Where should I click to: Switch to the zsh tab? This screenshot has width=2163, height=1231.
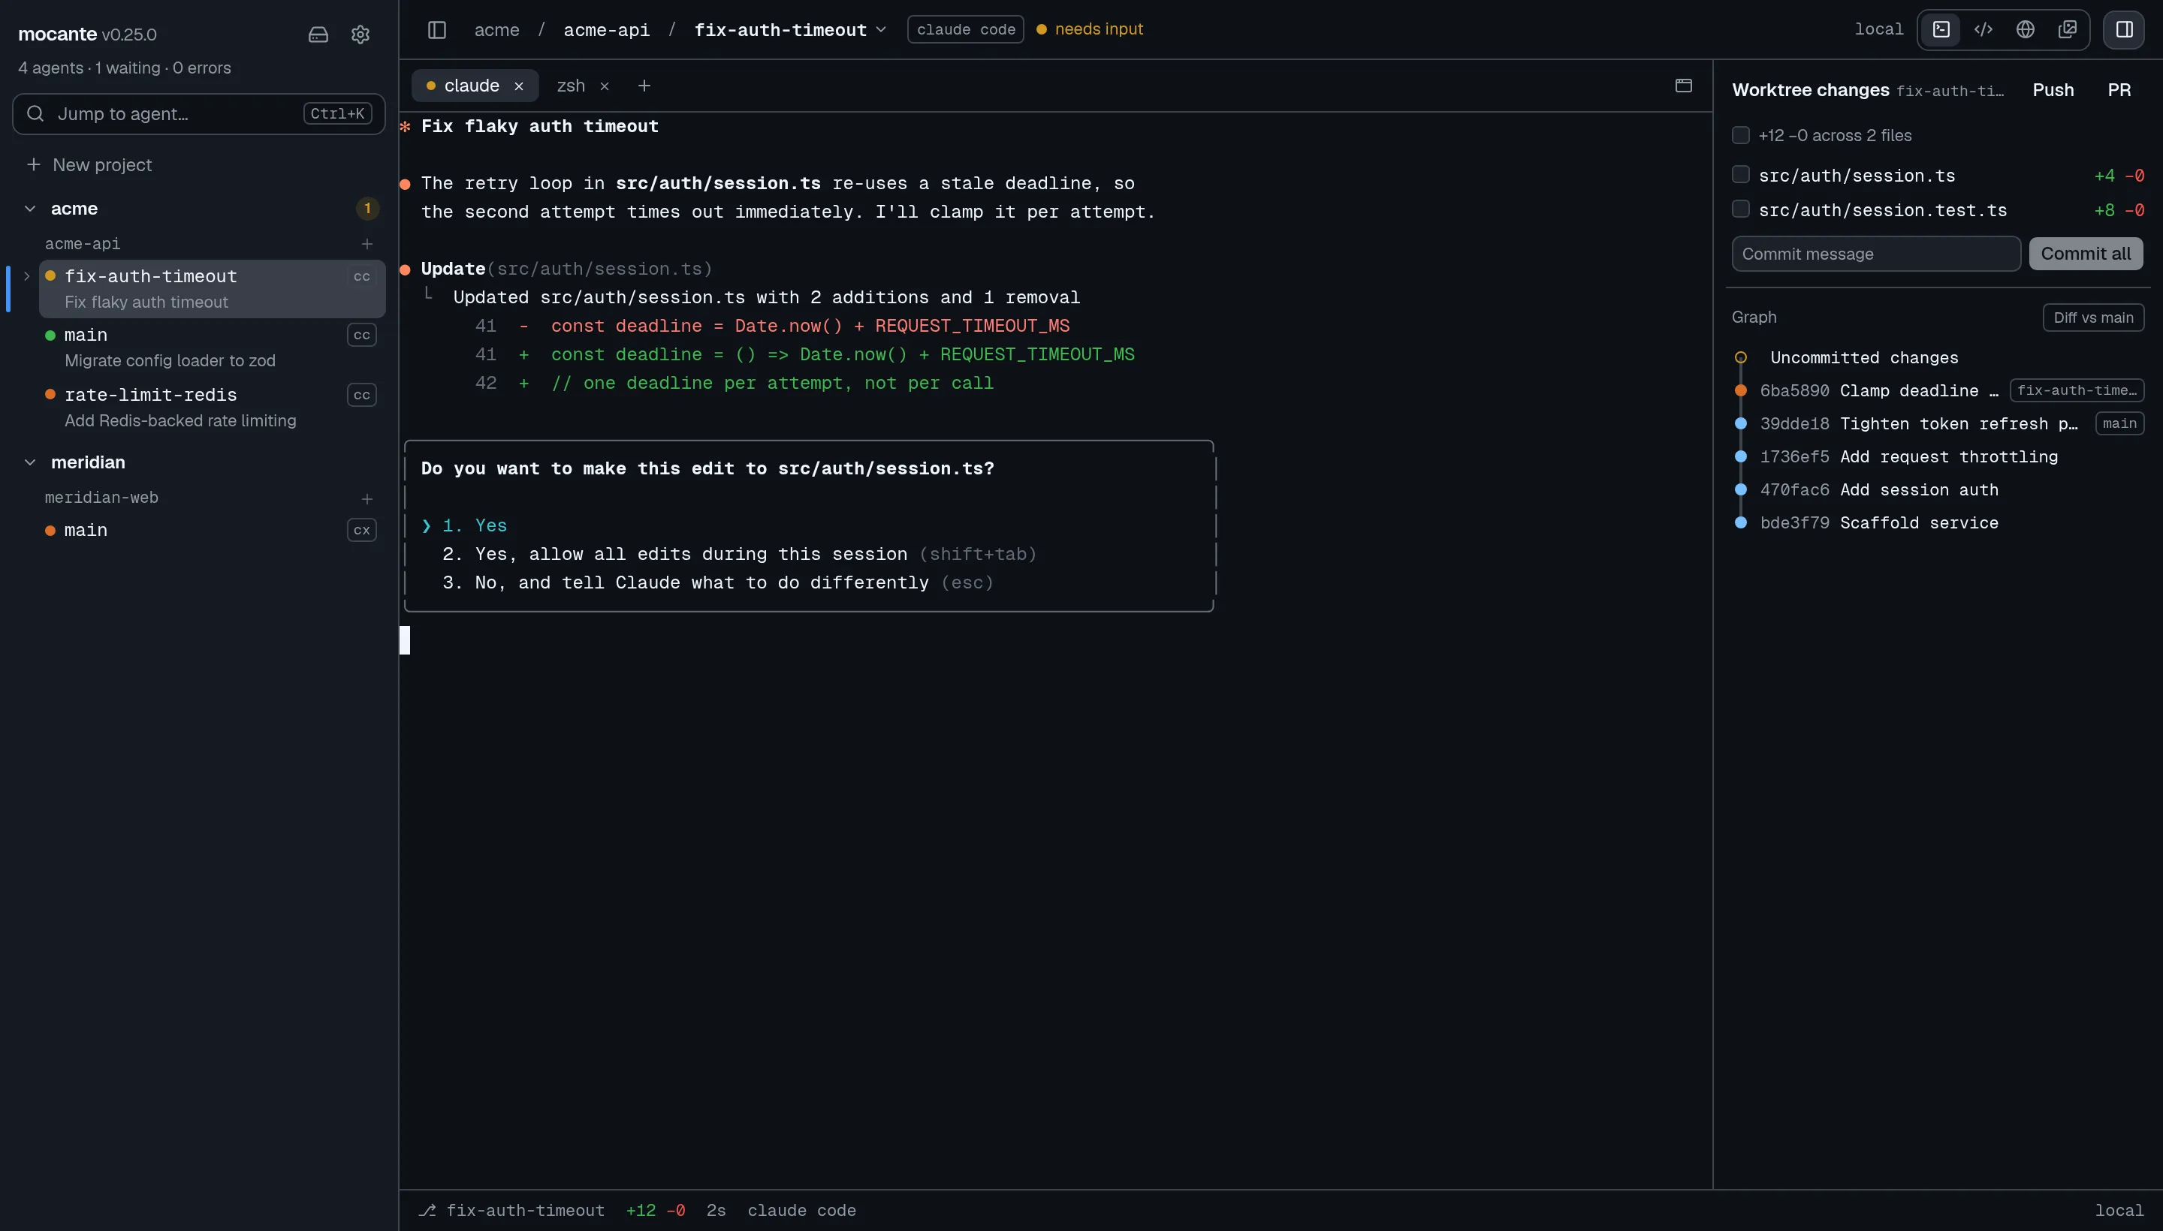click(x=571, y=86)
